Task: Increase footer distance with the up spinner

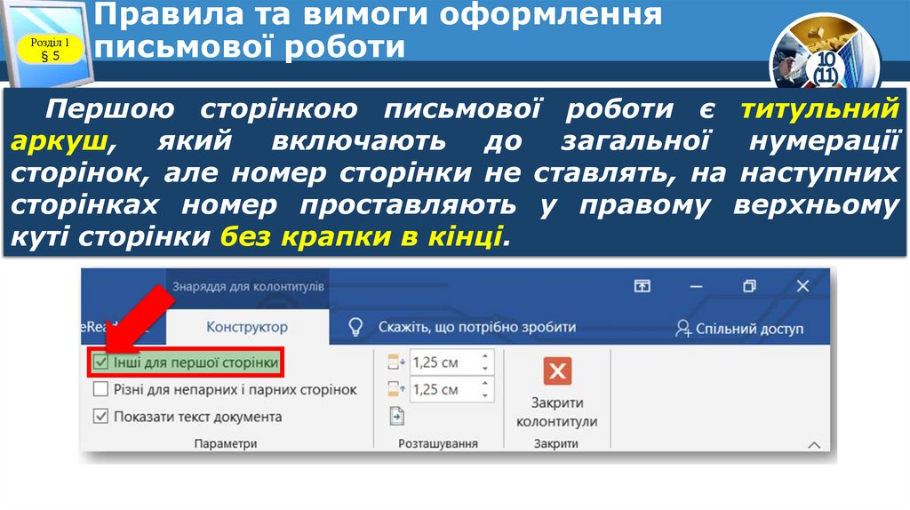Action: coord(485,383)
